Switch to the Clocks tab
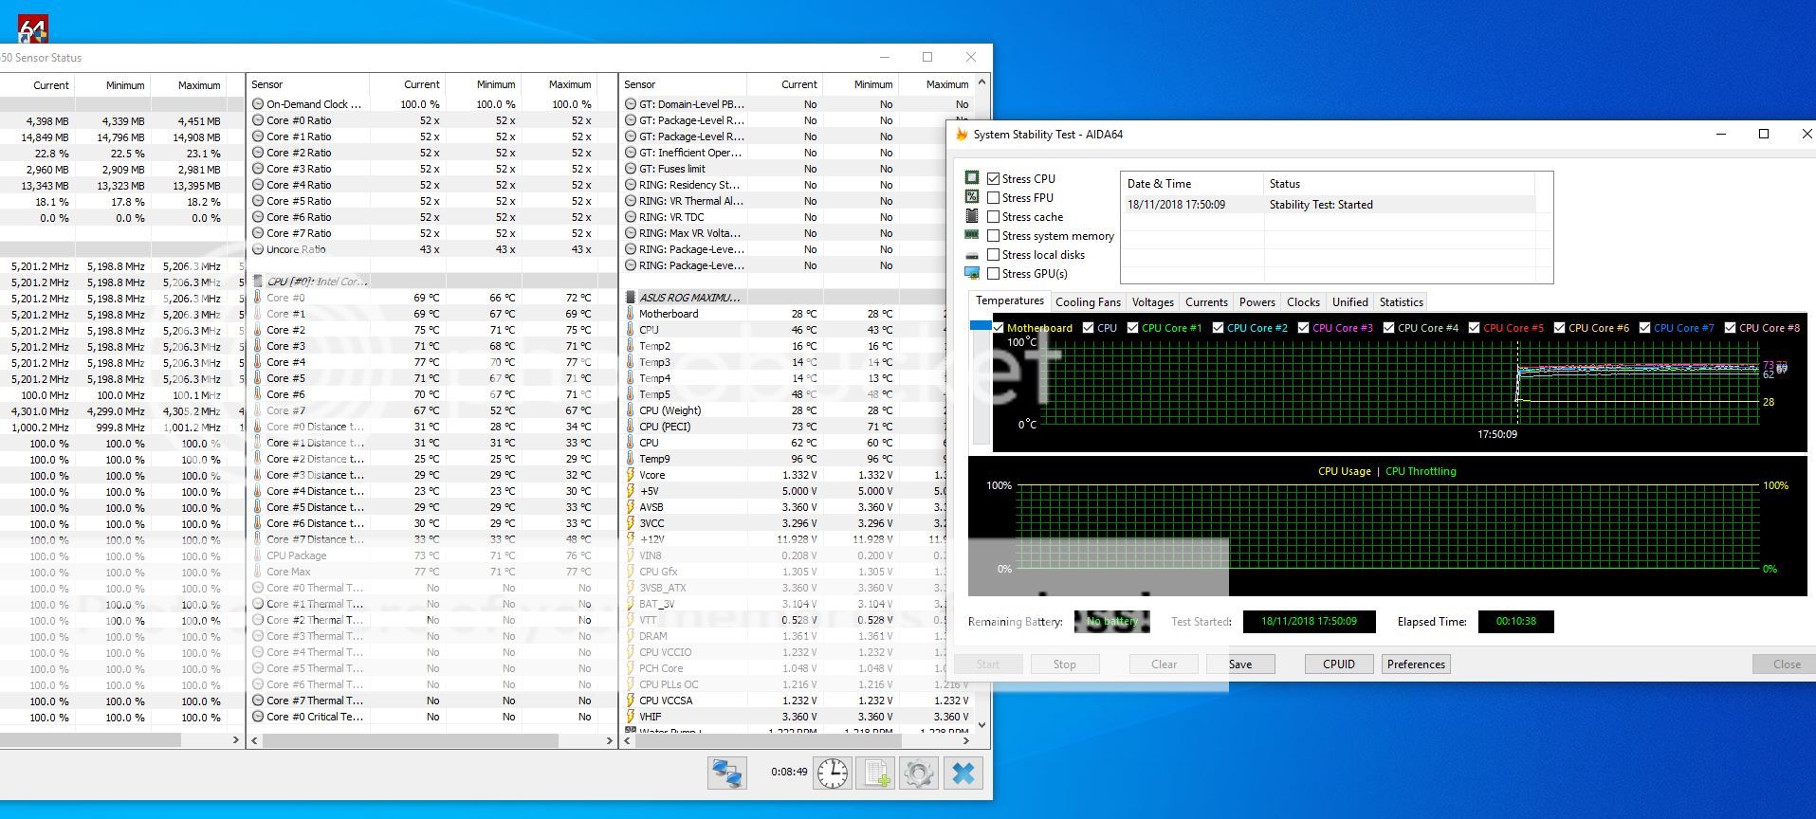The height and width of the screenshot is (819, 1816). pyautogui.click(x=1303, y=302)
